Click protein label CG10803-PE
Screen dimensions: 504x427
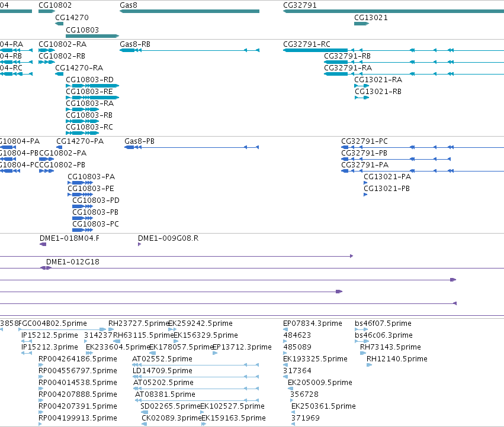(91, 189)
